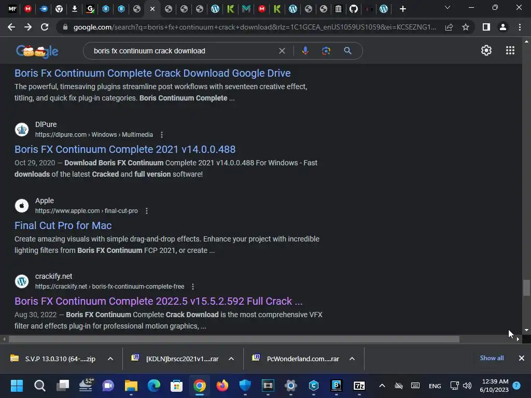This screenshot has width=531, height=398.
Task: Switch to the GitHub tab
Action: coord(354,9)
